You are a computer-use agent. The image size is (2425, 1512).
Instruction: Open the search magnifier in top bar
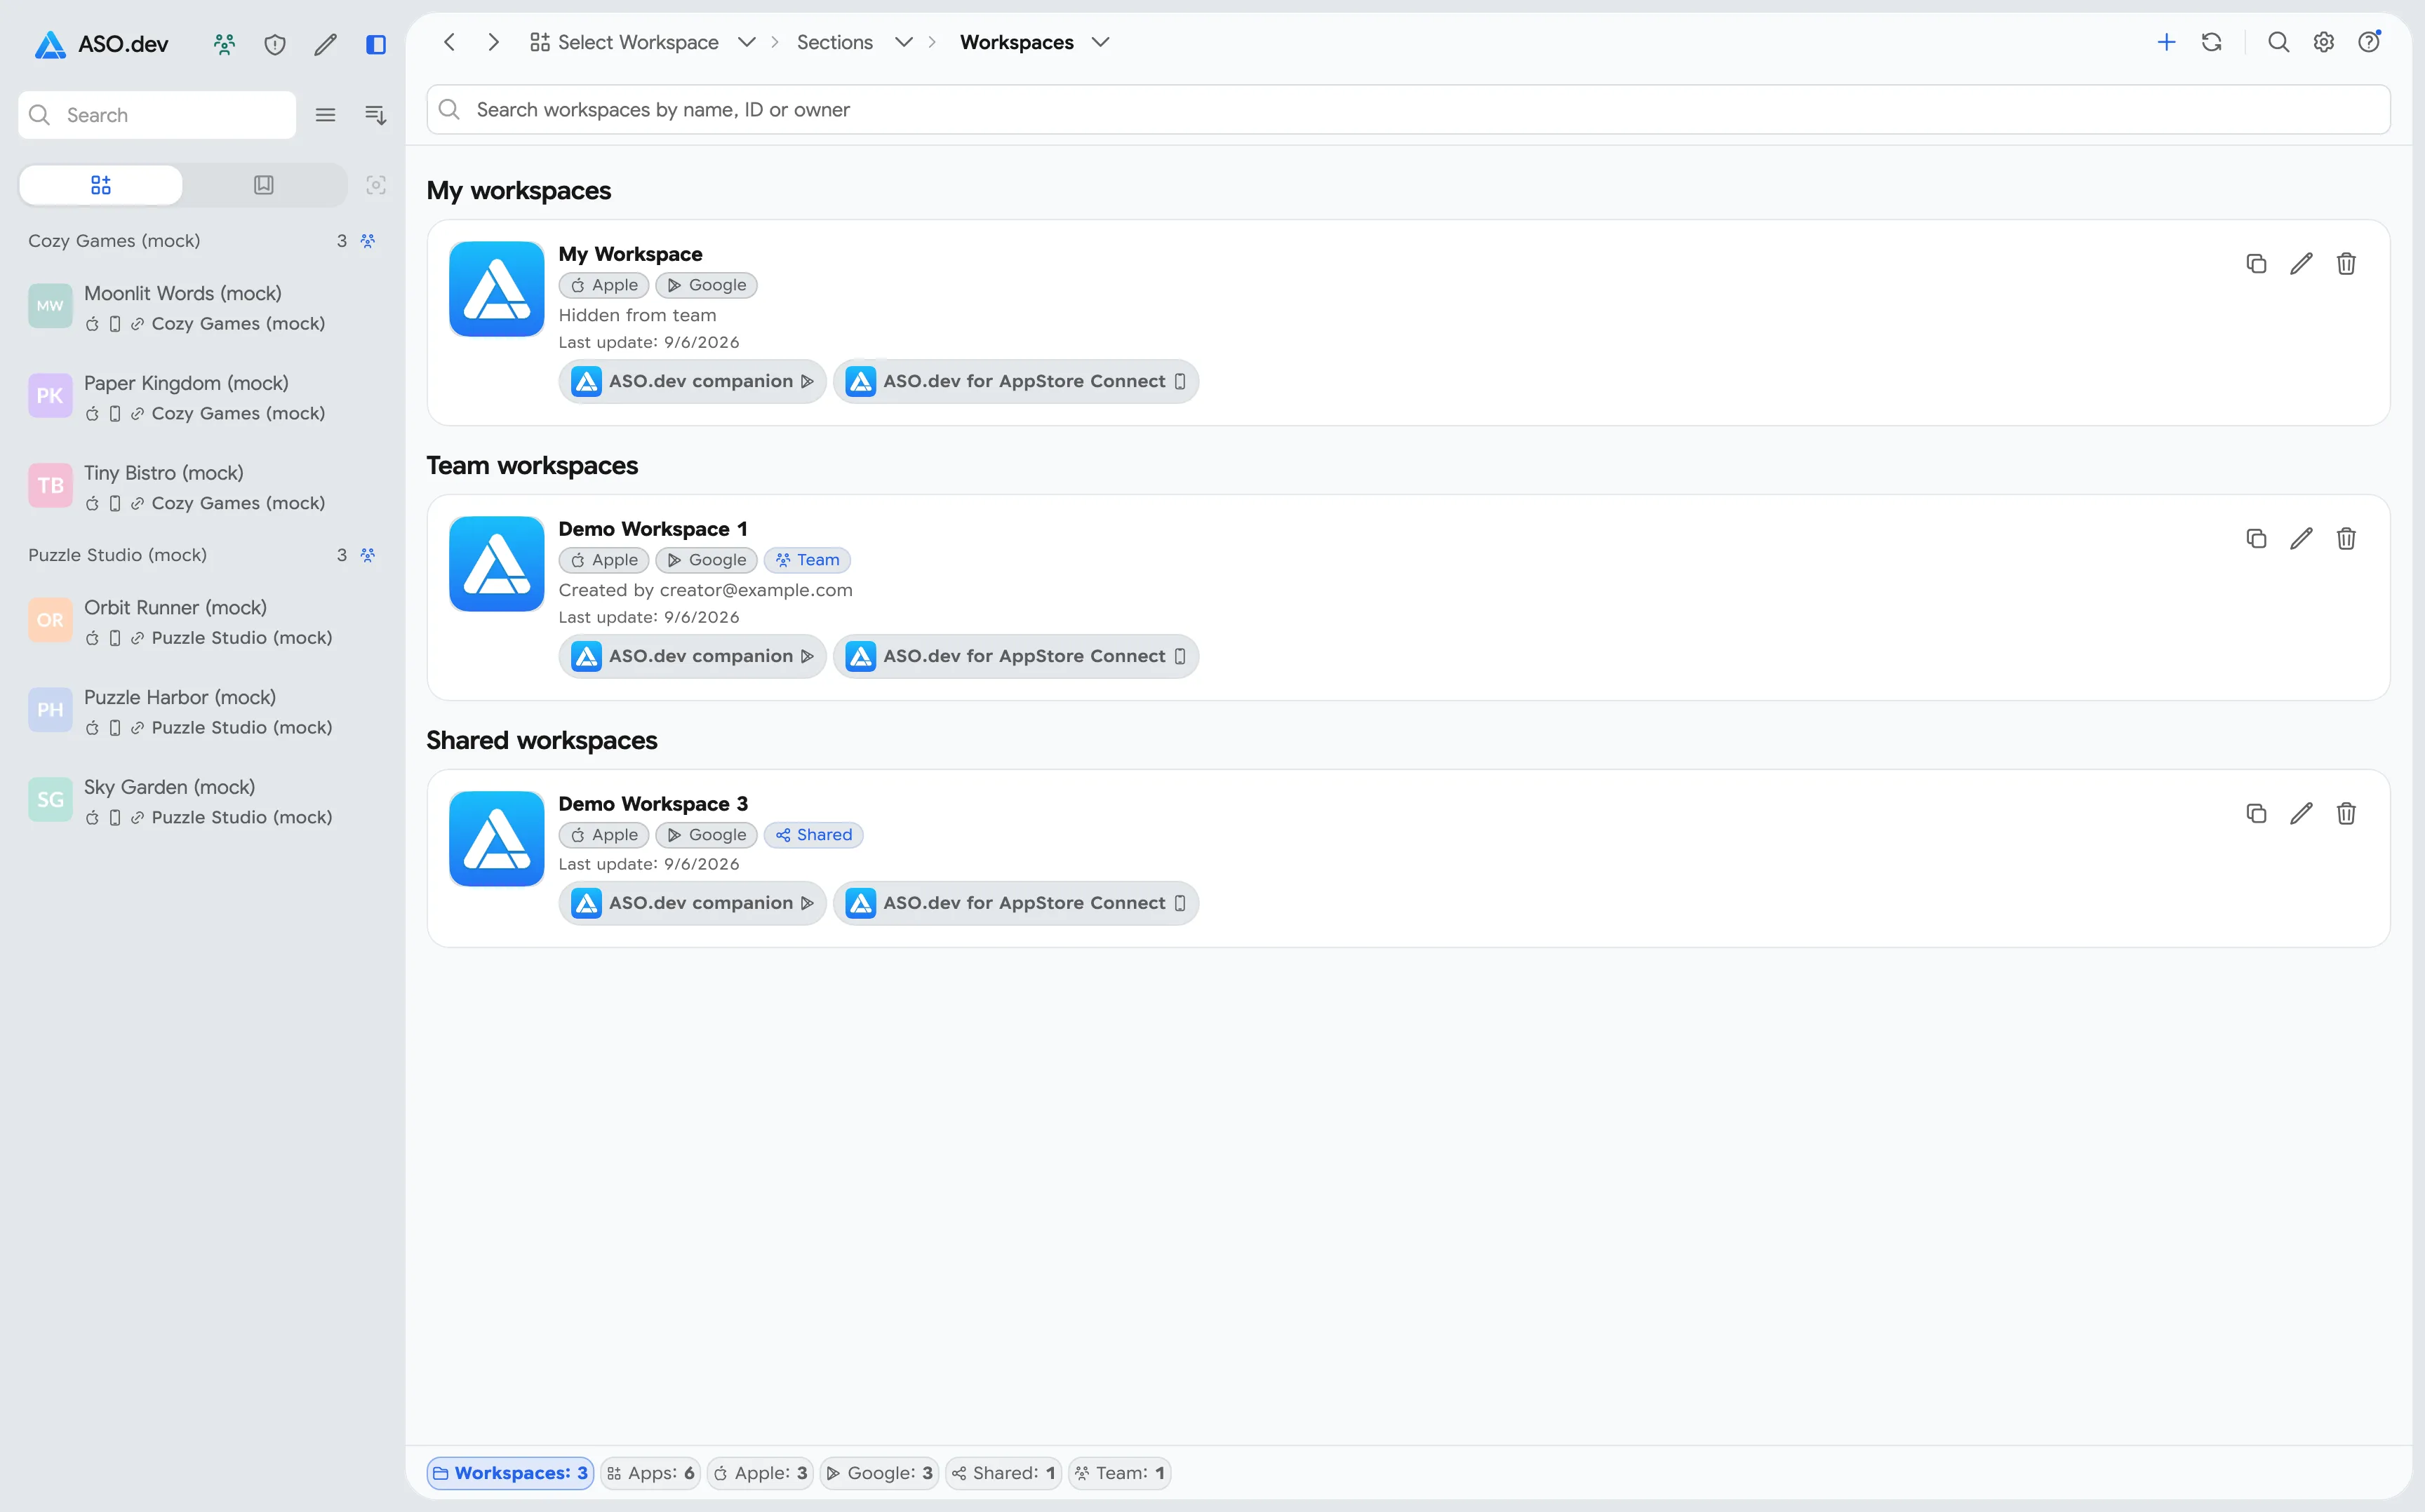pos(2279,42)
